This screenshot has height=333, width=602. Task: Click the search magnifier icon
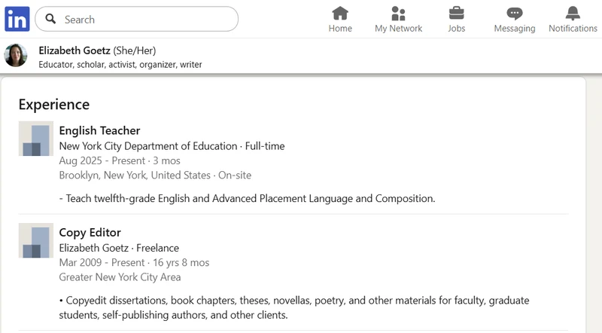[51, 20]
